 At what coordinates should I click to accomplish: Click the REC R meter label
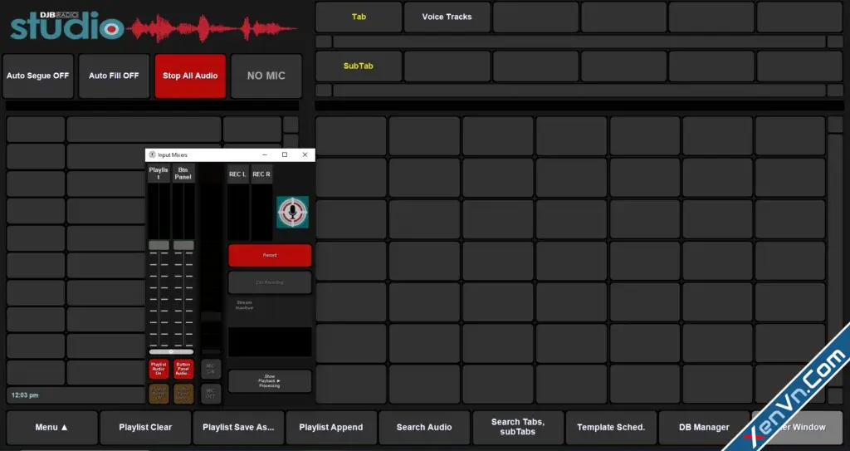(x=261, y=174)
